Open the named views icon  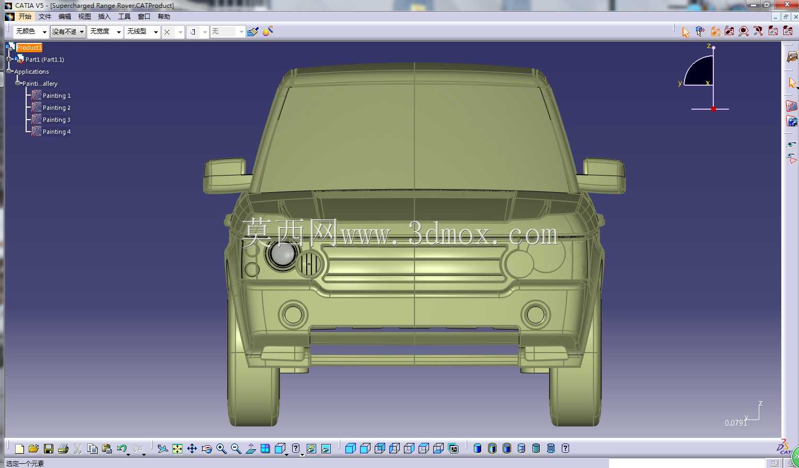453,448
